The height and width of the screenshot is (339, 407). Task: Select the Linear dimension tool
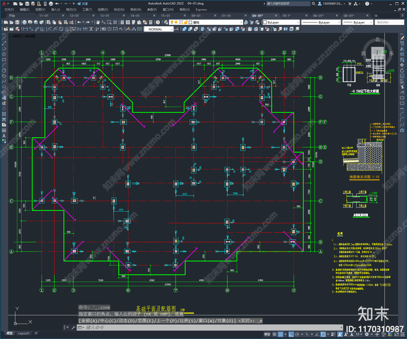(25, 29)
